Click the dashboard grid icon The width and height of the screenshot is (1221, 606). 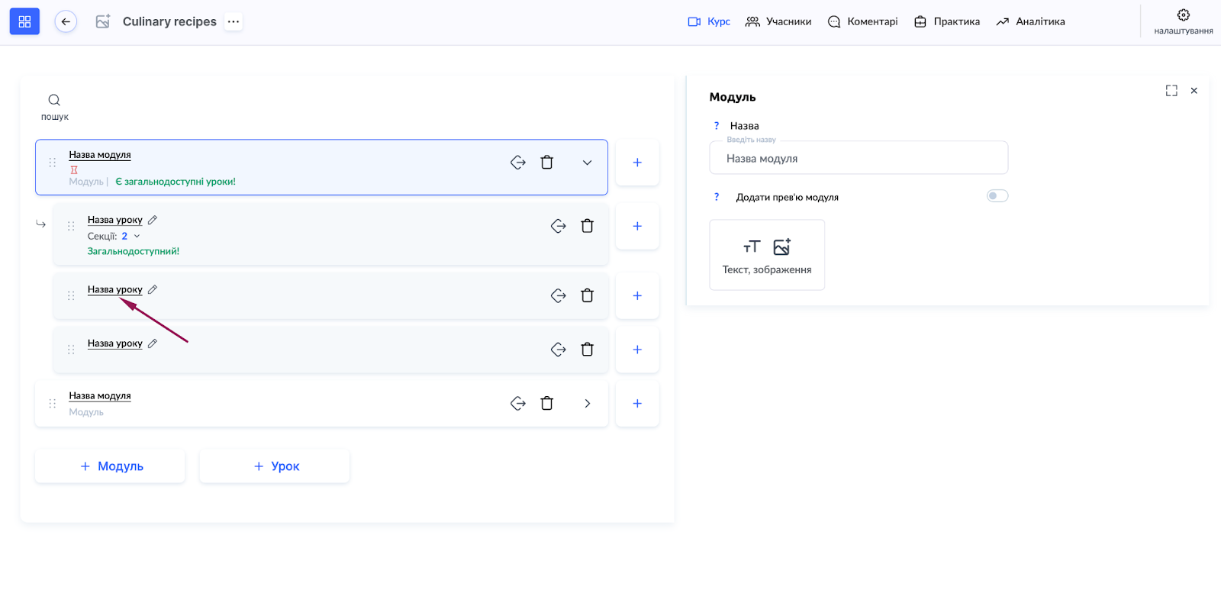click(24, 21)
